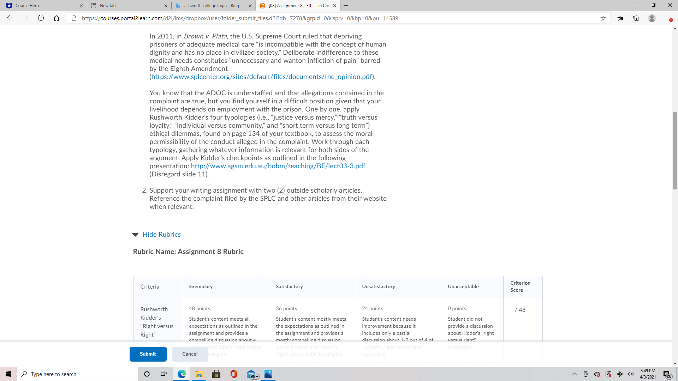Open the Action Center notifications
Screen dimensions: 678x381
tap(667, 374)
